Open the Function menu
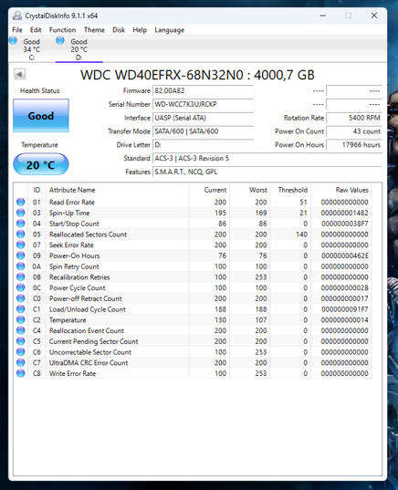Viewport: 398px width, 490px height. pos(62,30)
